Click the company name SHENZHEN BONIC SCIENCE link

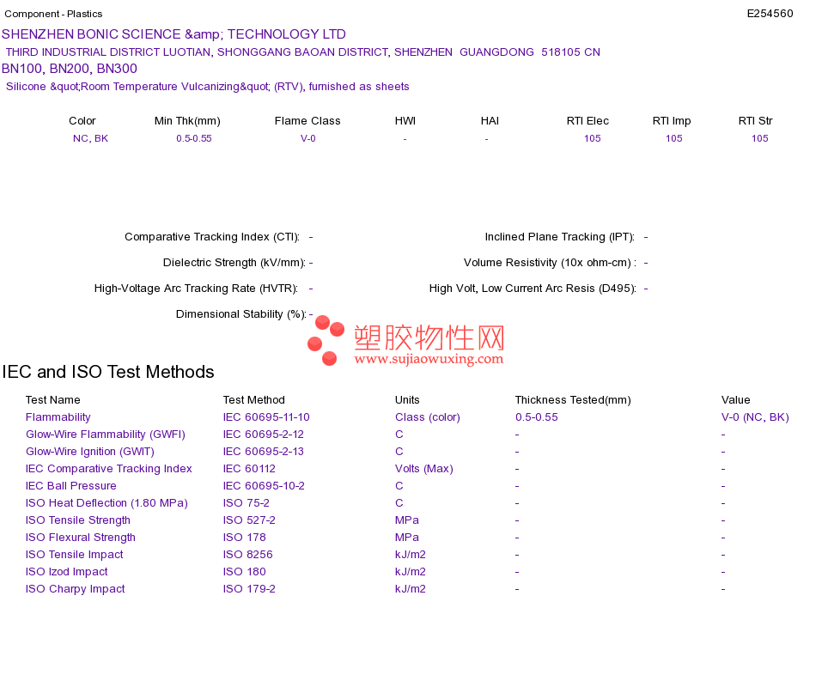(x=174, y=34)
